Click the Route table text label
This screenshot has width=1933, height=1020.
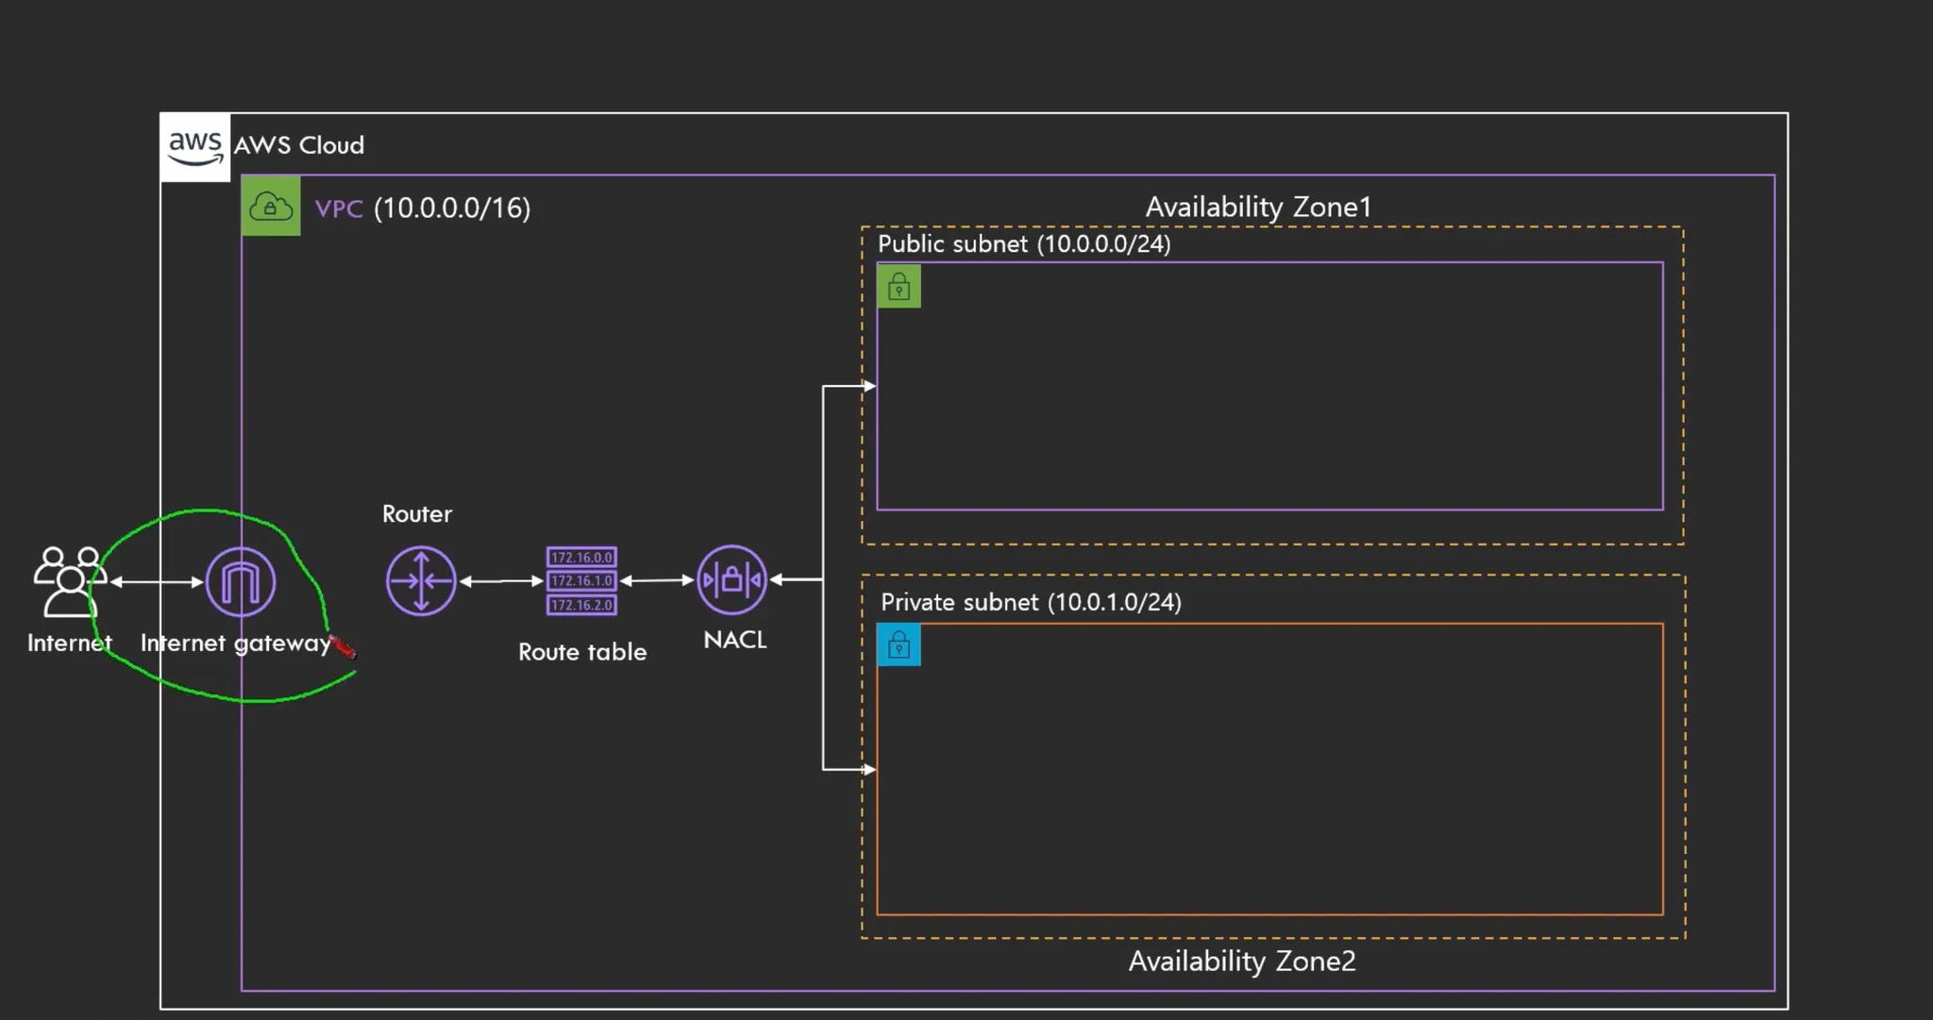581,652
